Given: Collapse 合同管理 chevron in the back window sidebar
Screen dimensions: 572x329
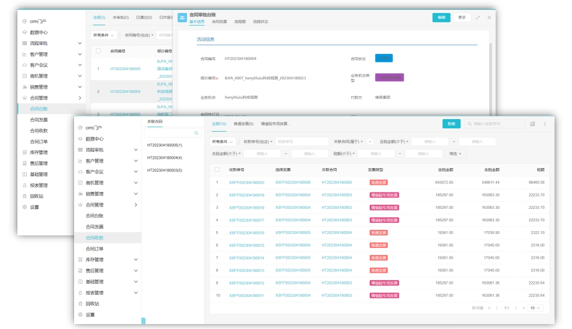Looking at the screenshot, I should [x=80, y=98].
